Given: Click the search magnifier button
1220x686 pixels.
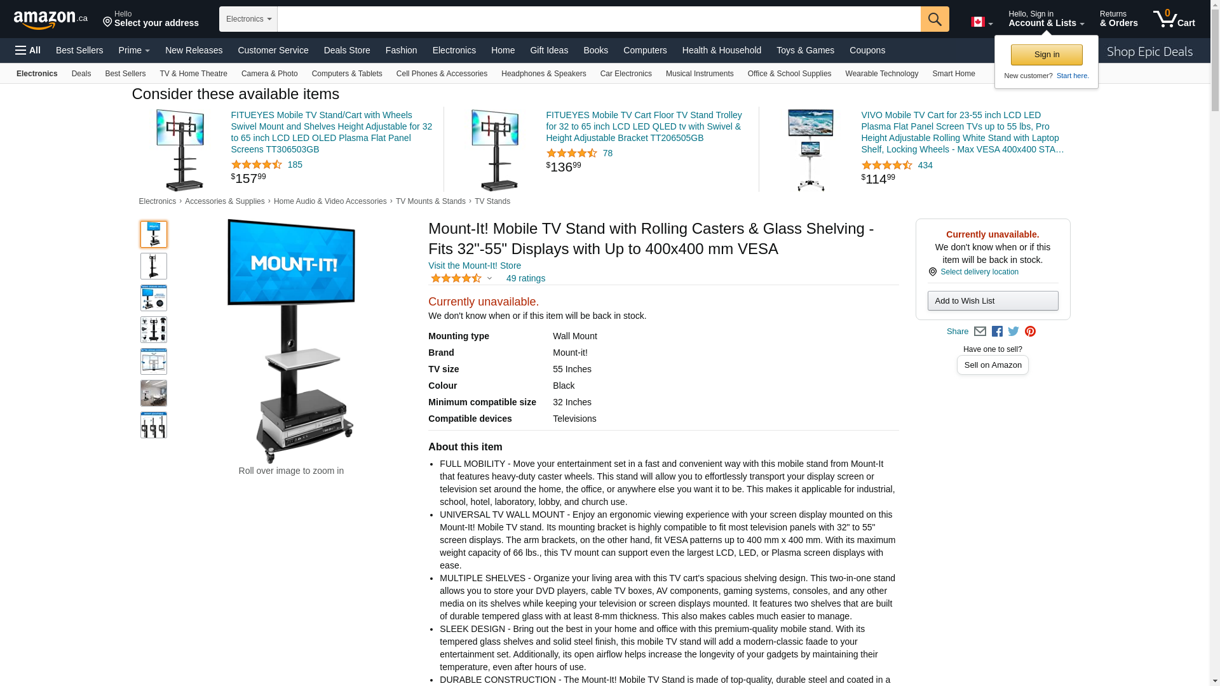Looking at the screenshot, I should (935, 19).
